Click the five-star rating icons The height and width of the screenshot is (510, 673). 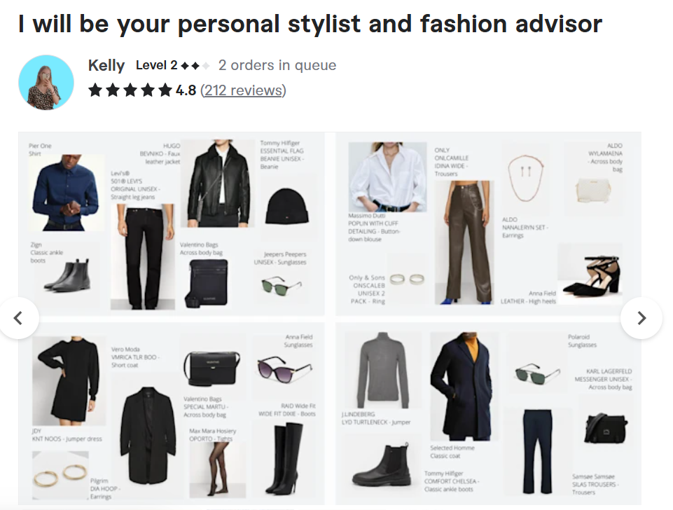pos(130,90)
